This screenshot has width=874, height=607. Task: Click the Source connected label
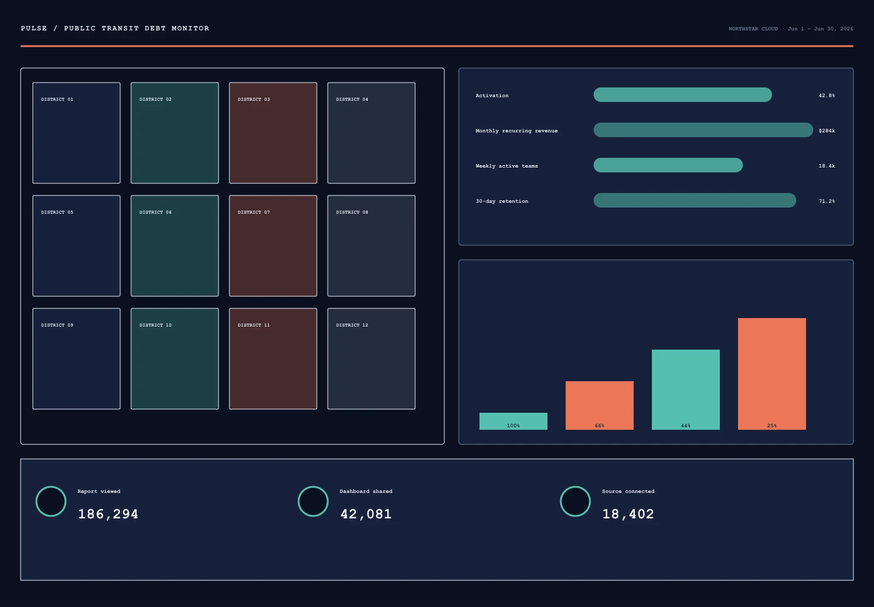coord(628,492)
